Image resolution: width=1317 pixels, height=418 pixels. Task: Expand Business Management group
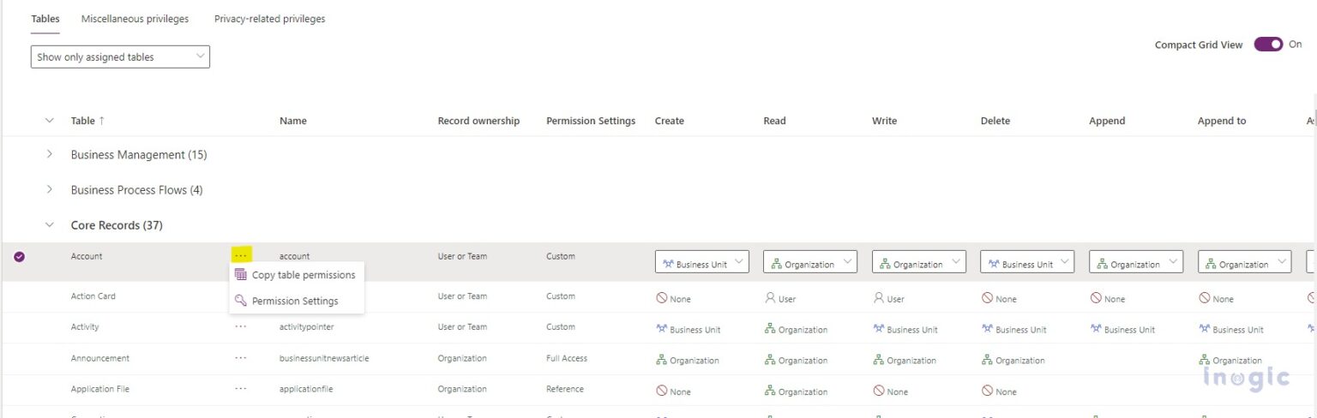coord(49,154)
